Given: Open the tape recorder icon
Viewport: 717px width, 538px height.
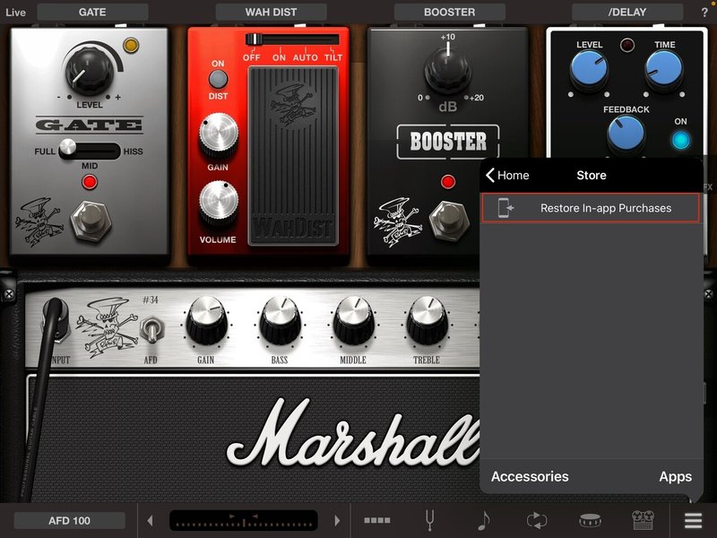Looking at the screenshot, I should pyautogui.click(x=643, y=520).
